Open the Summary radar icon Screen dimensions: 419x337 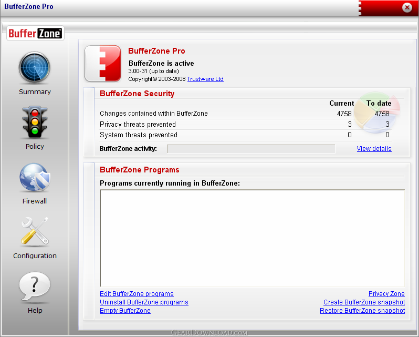pyautogui.click(x=35, y=67)
